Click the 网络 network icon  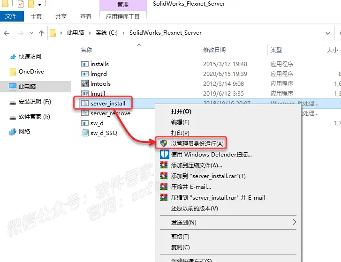coord(13,132)
